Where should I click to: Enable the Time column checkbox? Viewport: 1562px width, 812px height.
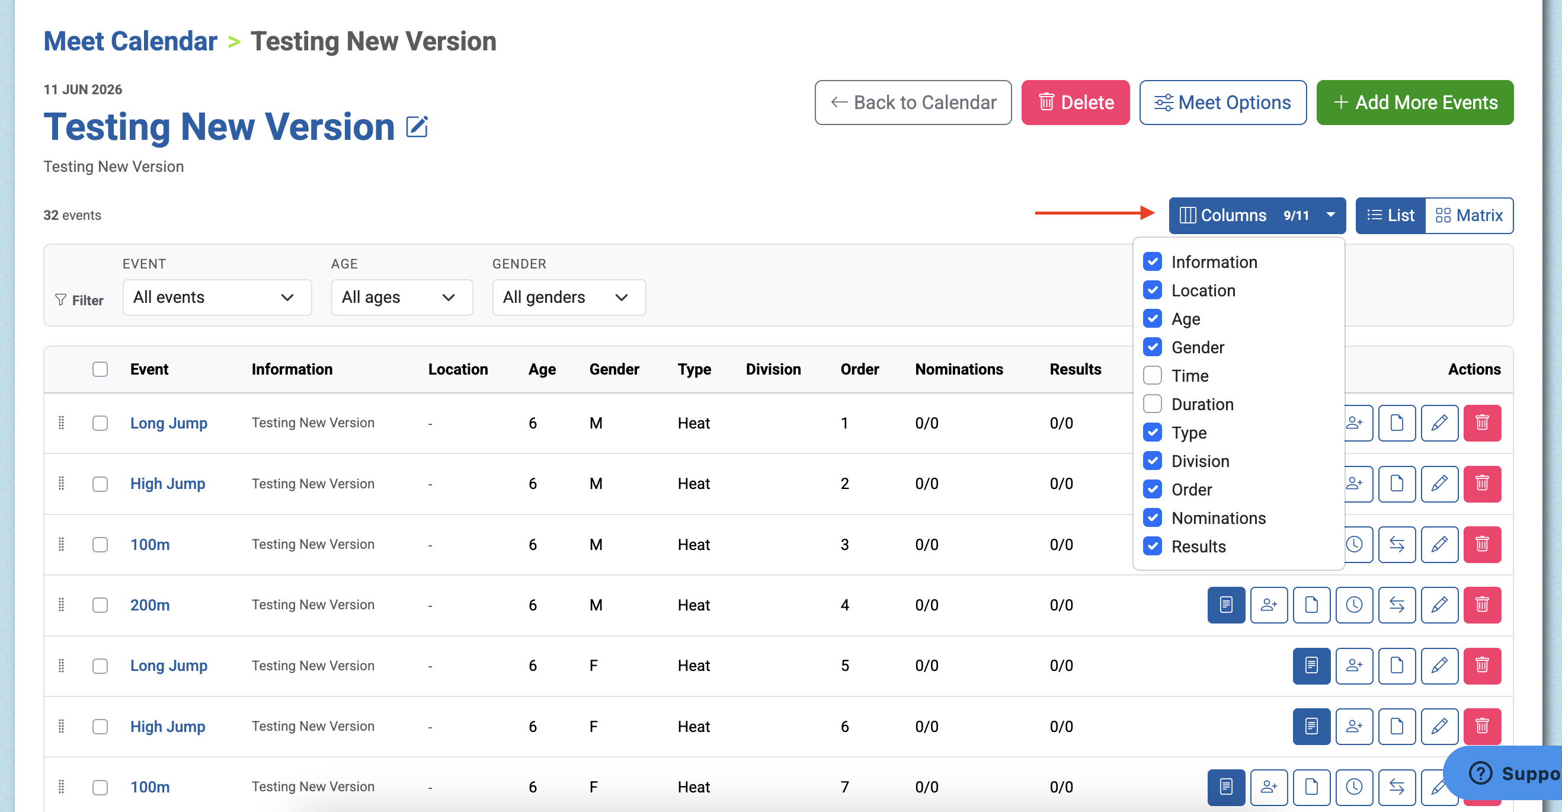1152,375
